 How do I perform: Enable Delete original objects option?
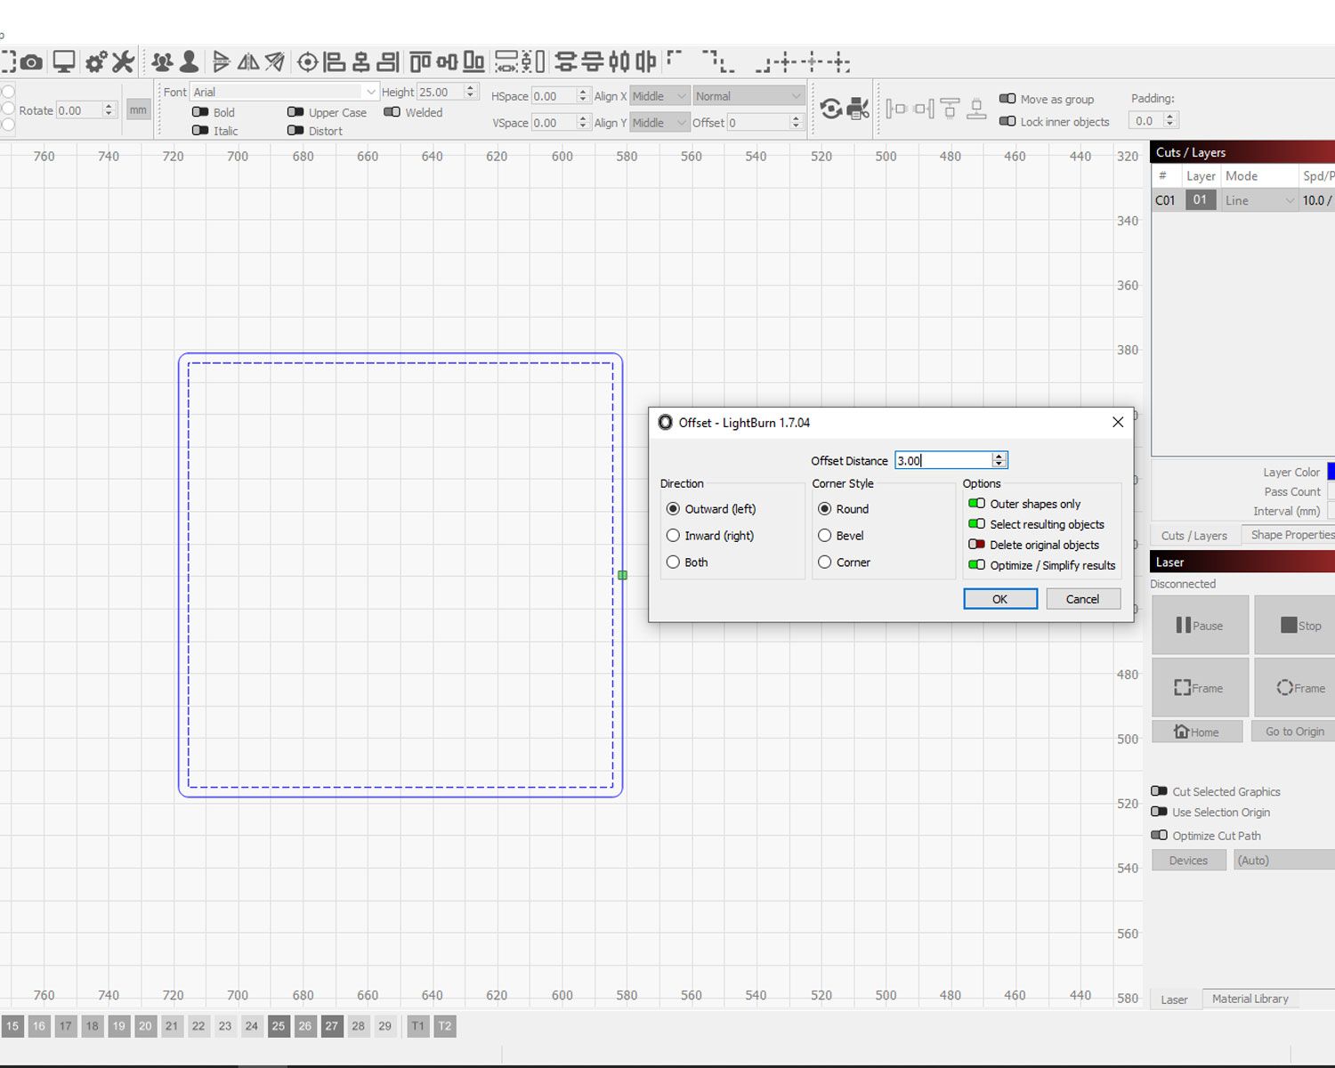pyautogui.click(x=977, y=545)
